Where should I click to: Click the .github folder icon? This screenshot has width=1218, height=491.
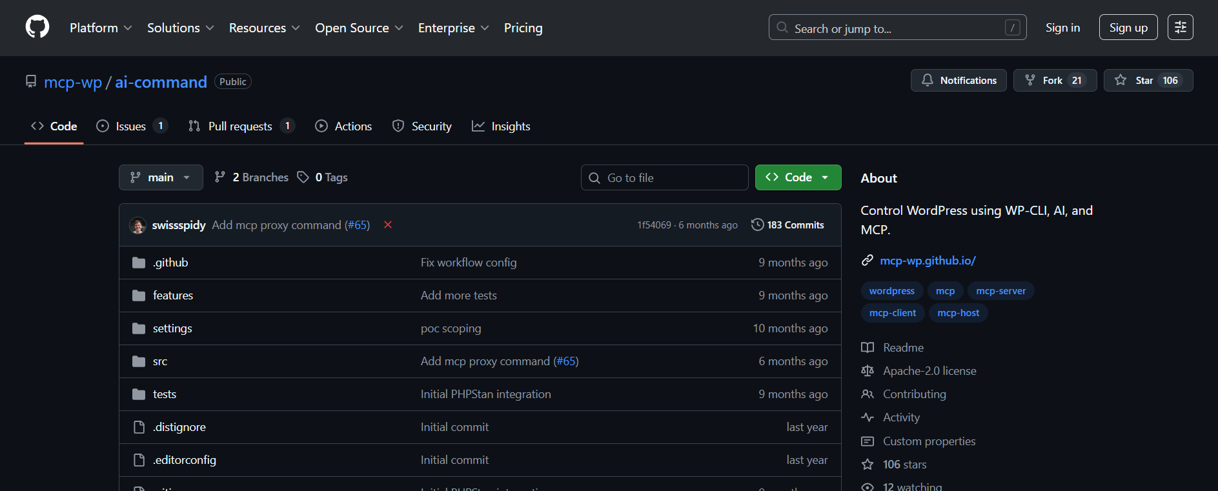(139, 263)
